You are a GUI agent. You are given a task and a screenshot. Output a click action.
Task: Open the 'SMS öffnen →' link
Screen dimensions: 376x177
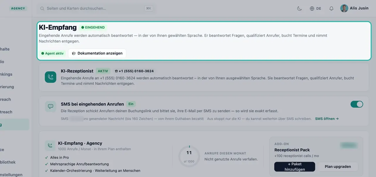(x=327, y=119)
